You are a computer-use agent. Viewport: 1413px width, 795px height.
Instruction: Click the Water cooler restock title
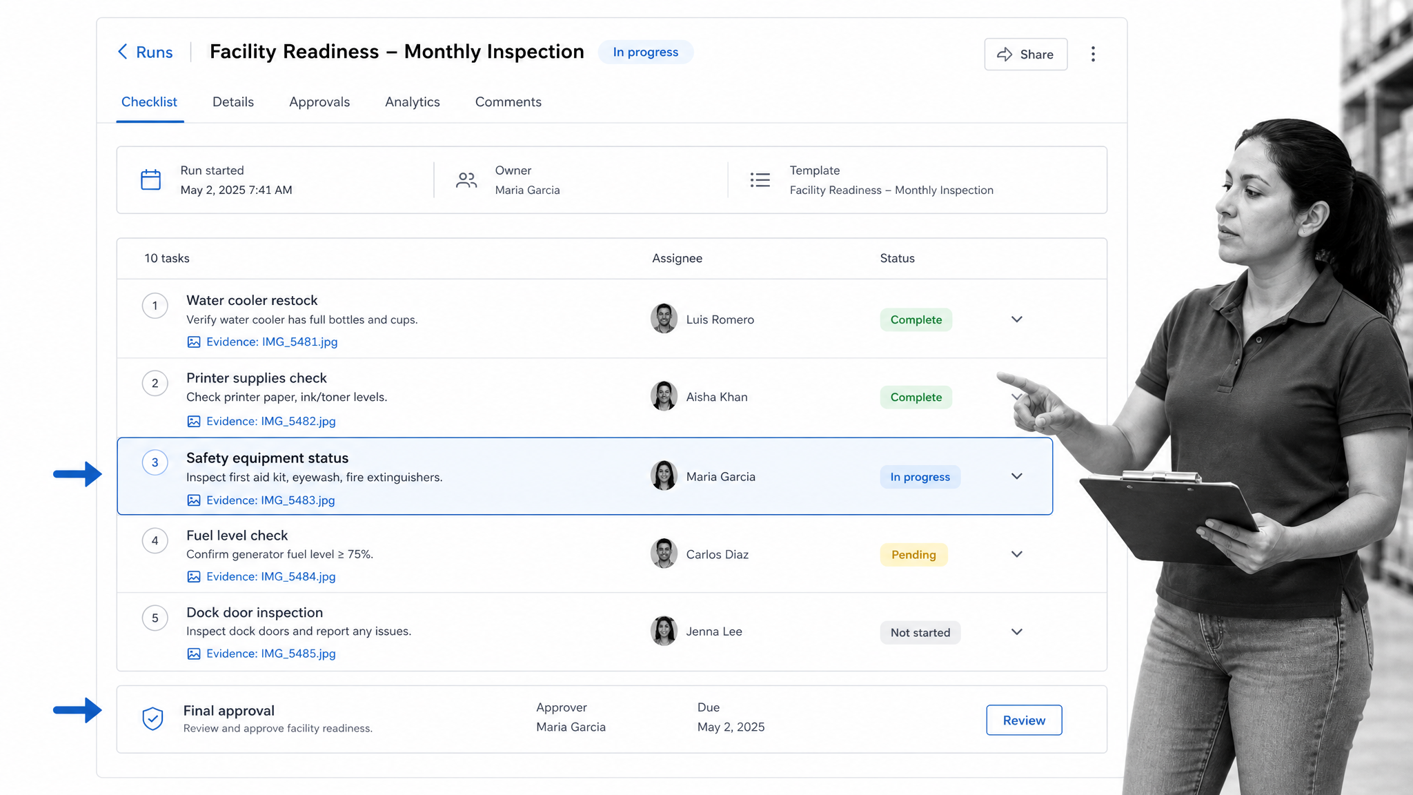pos(252,300)
